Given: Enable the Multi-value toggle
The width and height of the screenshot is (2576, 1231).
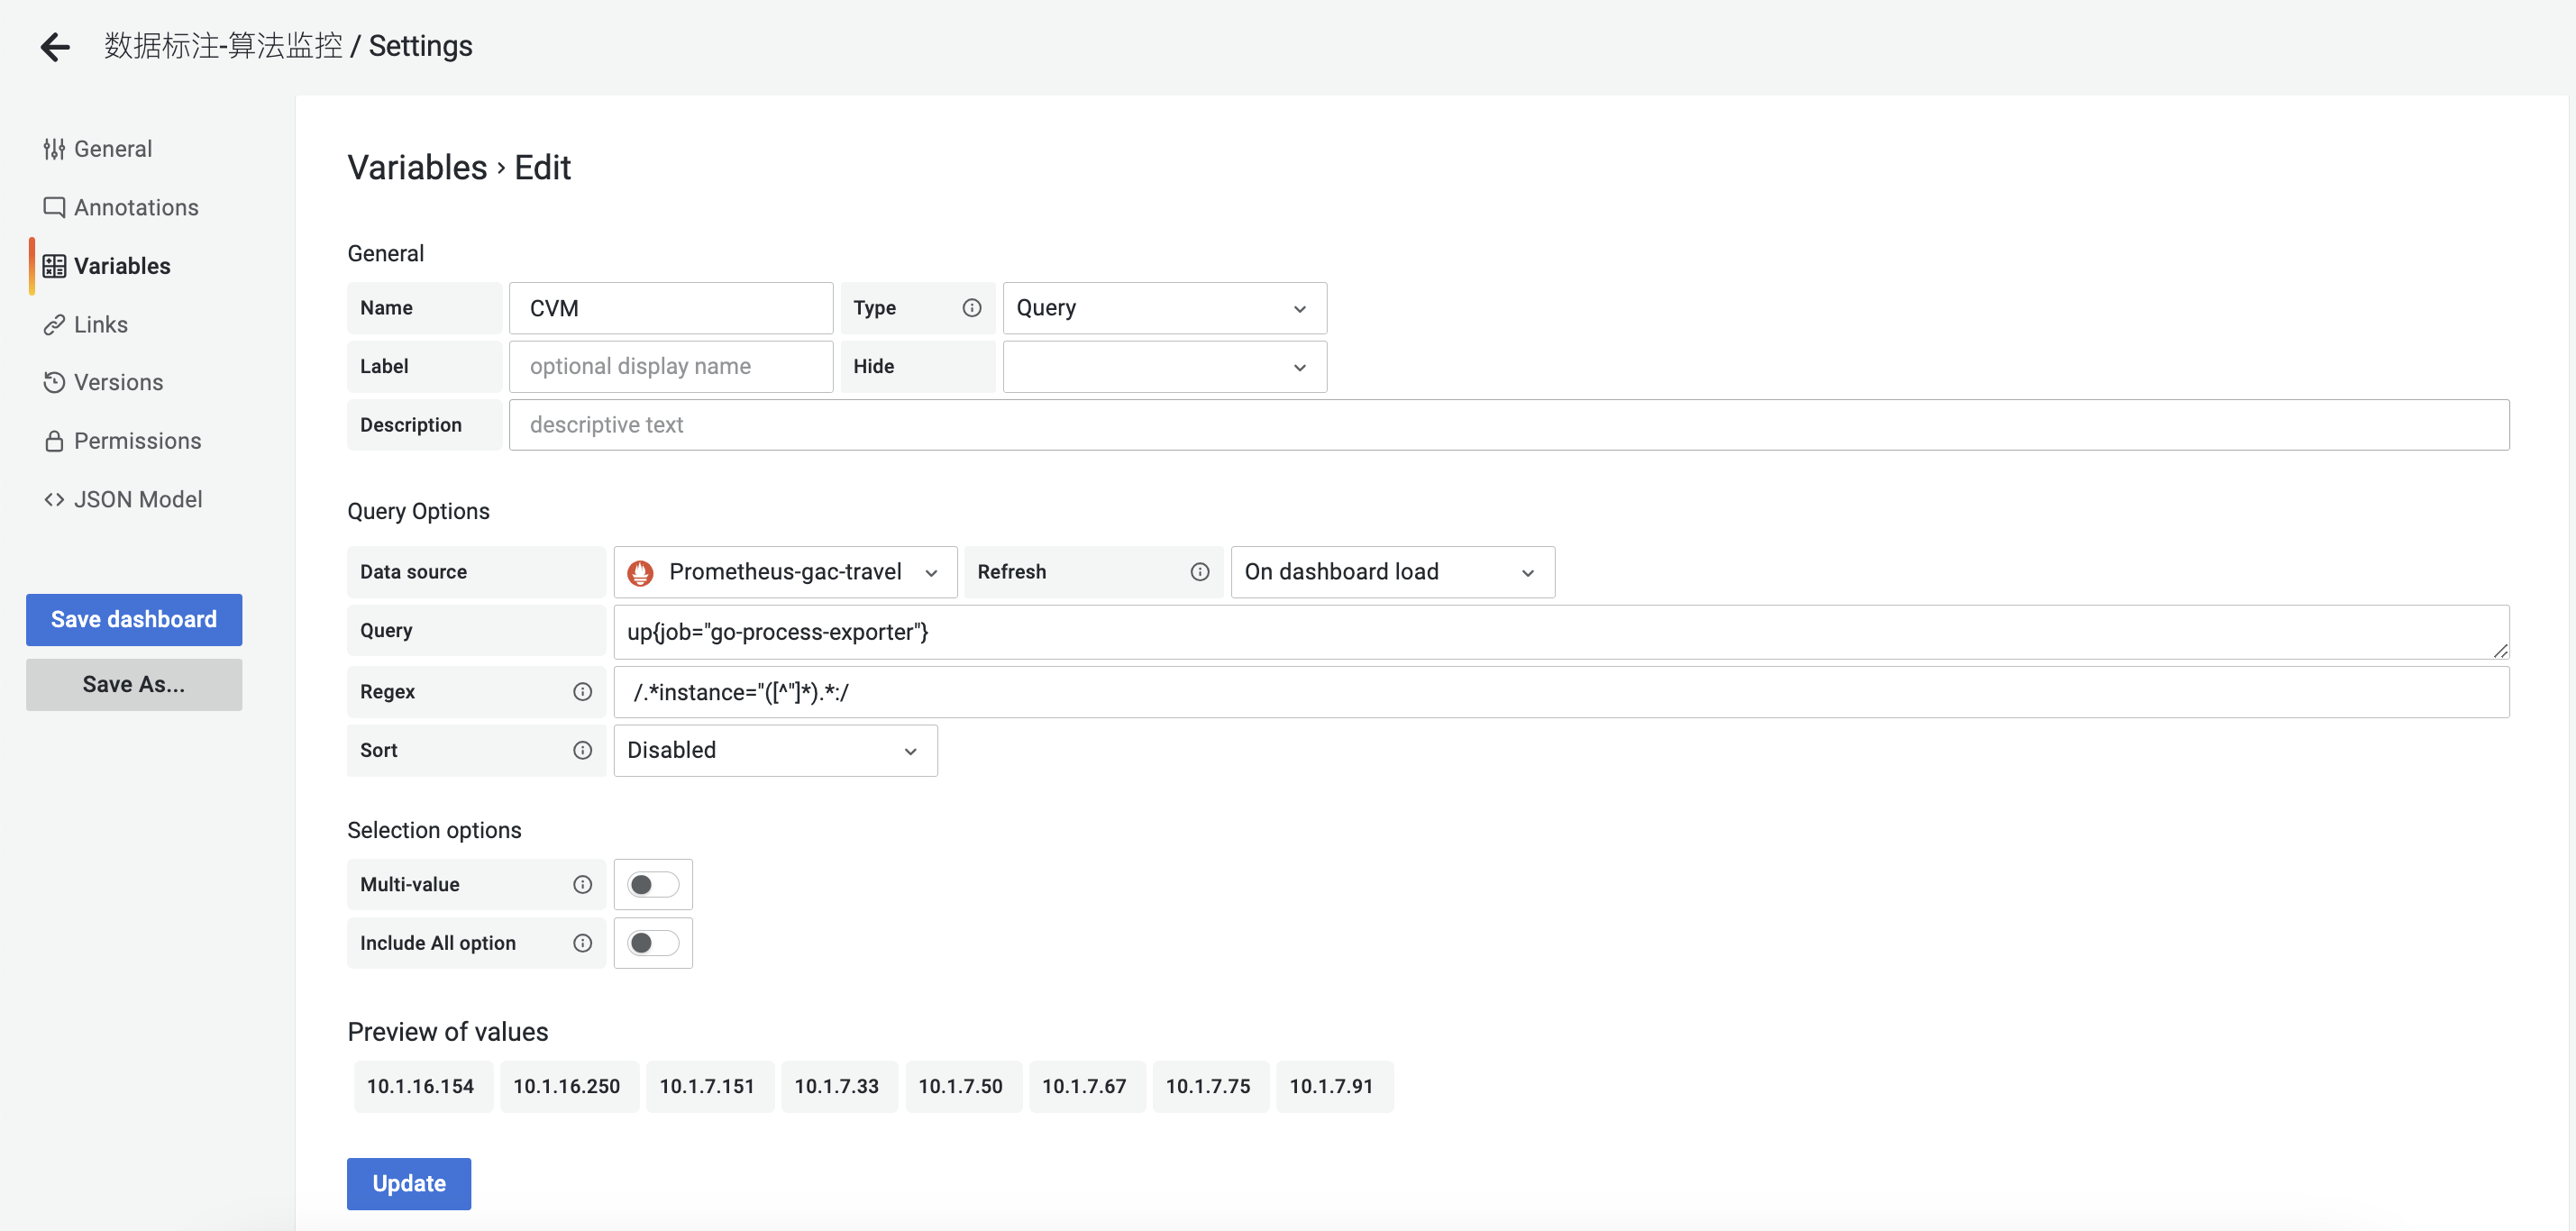Looking at the screenshot, I should coord(653,884).
